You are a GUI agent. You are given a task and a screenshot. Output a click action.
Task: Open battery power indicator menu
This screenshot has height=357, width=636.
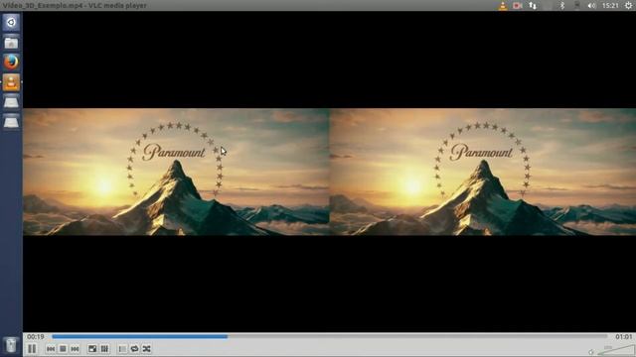pos(576,6)
